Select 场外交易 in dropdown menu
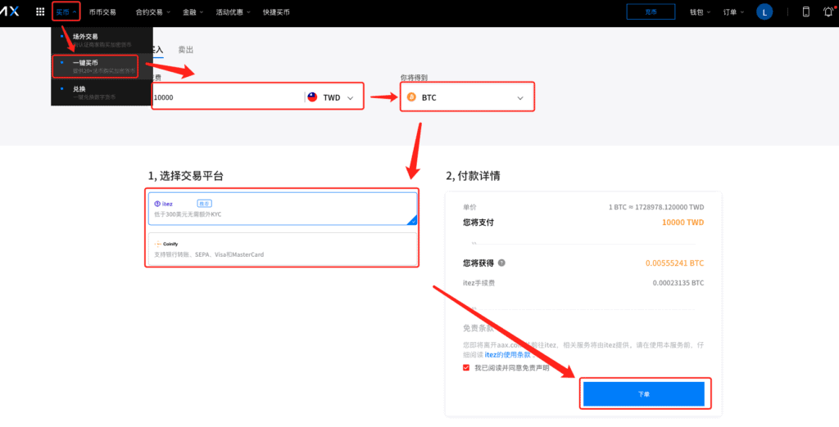839x427 pixels. tap(102, 40)
